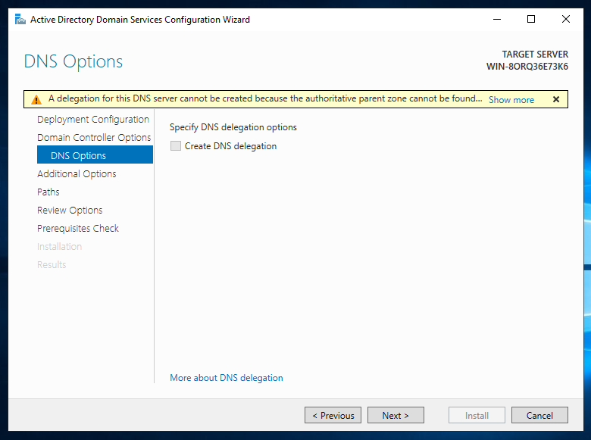
Task: Close the wizard window
Action: point(565,19)
